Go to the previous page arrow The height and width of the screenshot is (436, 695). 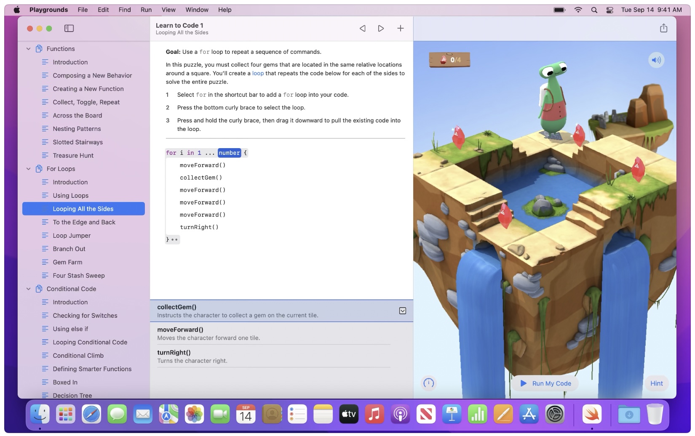tap(362, 28)
